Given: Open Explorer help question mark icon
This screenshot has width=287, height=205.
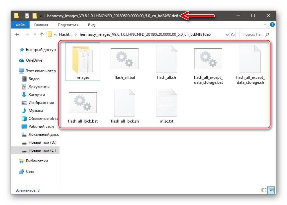Looking at the screenshot, I should [x=272, y=25].
